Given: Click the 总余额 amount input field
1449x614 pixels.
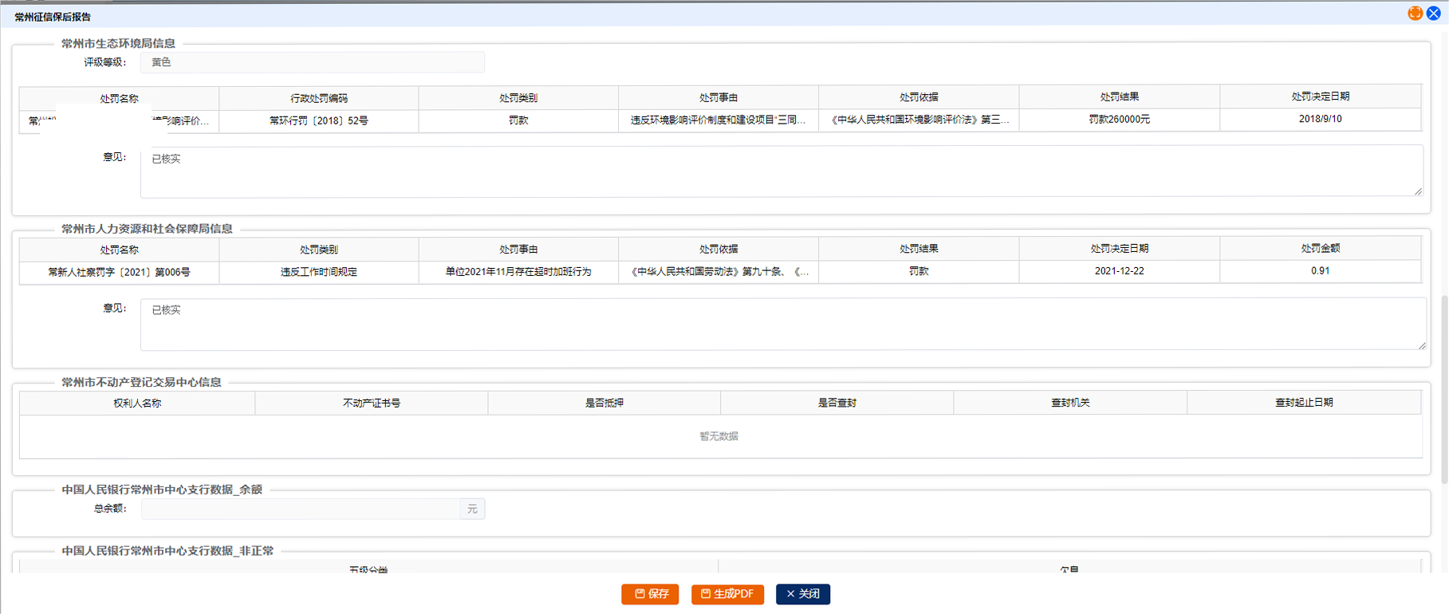Looking at the screenshot, I should [301, 509].
